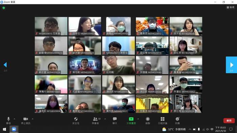Click Zoom icon in Windows taskbar

[14, 129]
